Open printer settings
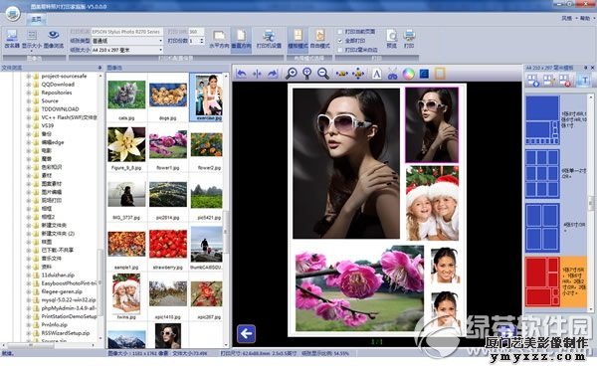This screenshot has width=597, height=370. click(x=269, y=39)
